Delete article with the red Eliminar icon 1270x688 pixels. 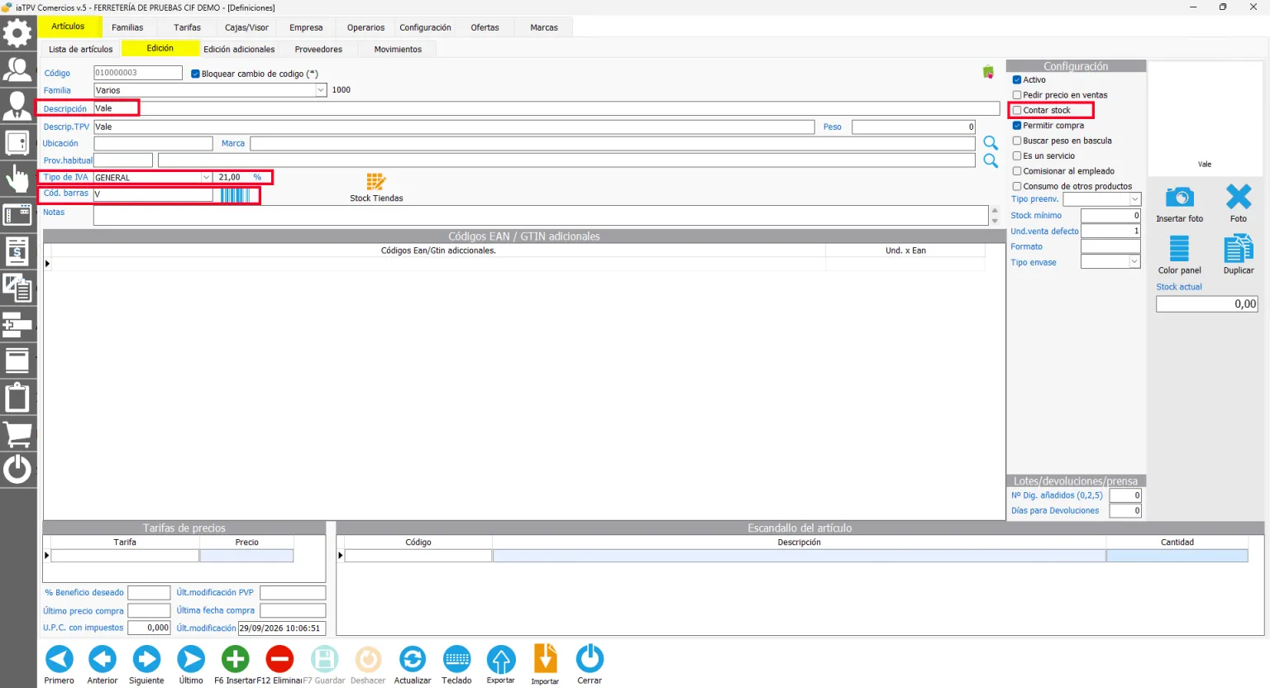pos(279,659)
